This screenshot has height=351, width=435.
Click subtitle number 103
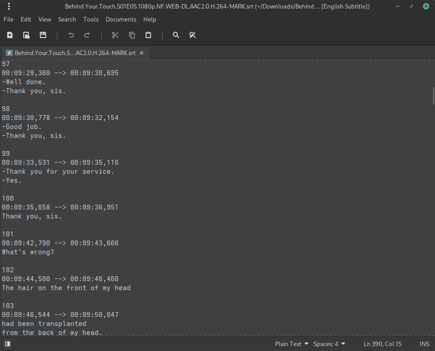tap(8, 305)
